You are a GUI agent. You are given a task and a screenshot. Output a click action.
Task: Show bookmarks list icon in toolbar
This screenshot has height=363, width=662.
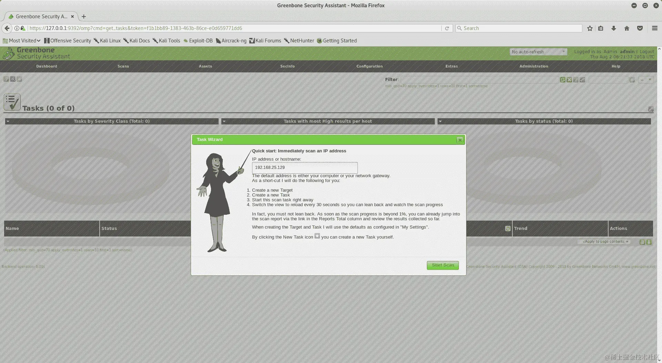click(x=601, y=28)
